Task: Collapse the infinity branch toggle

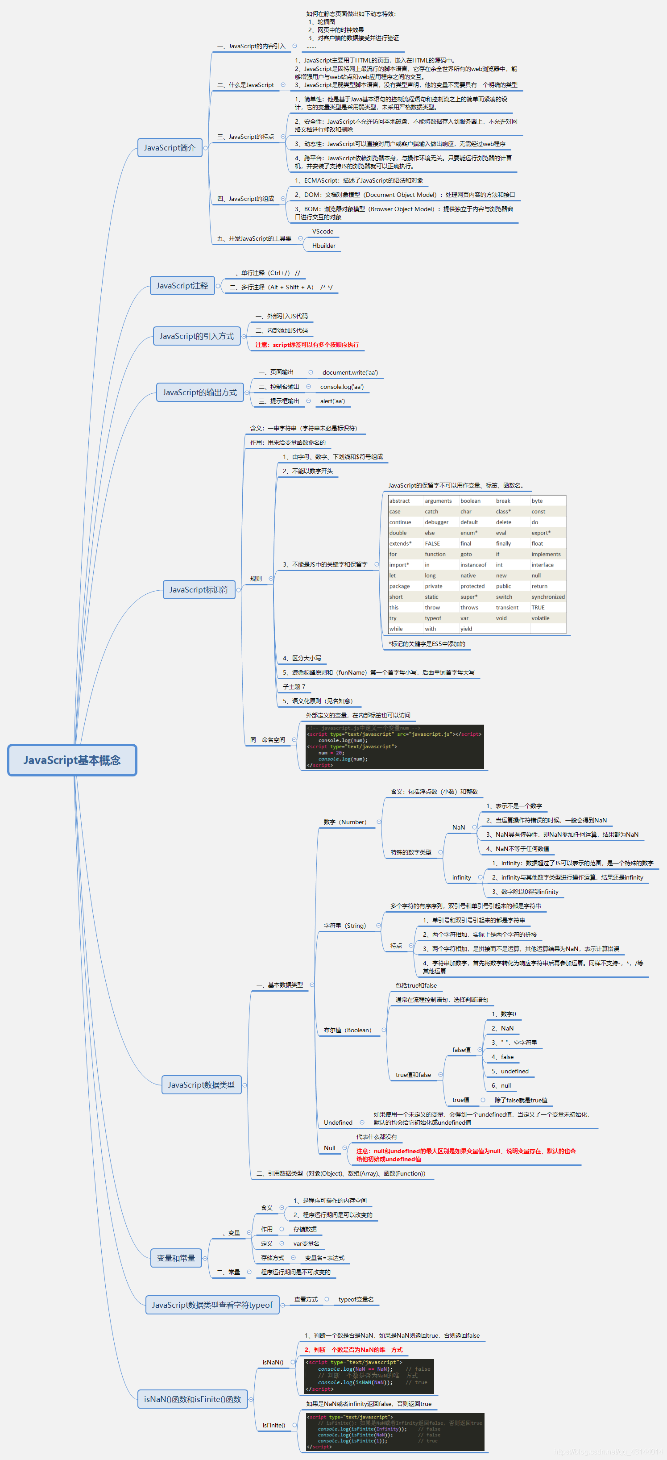Action: coord(480,877)
